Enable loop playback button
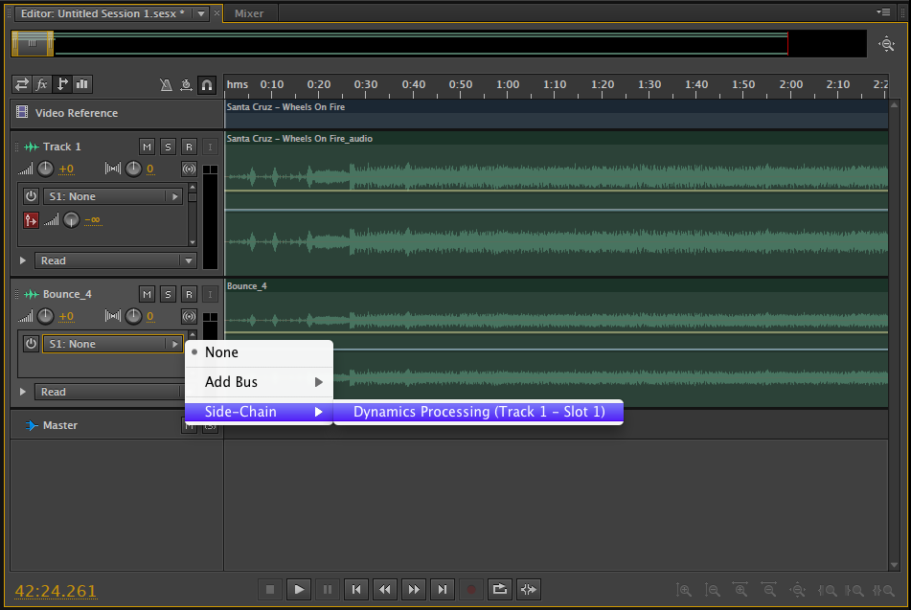 499,590
